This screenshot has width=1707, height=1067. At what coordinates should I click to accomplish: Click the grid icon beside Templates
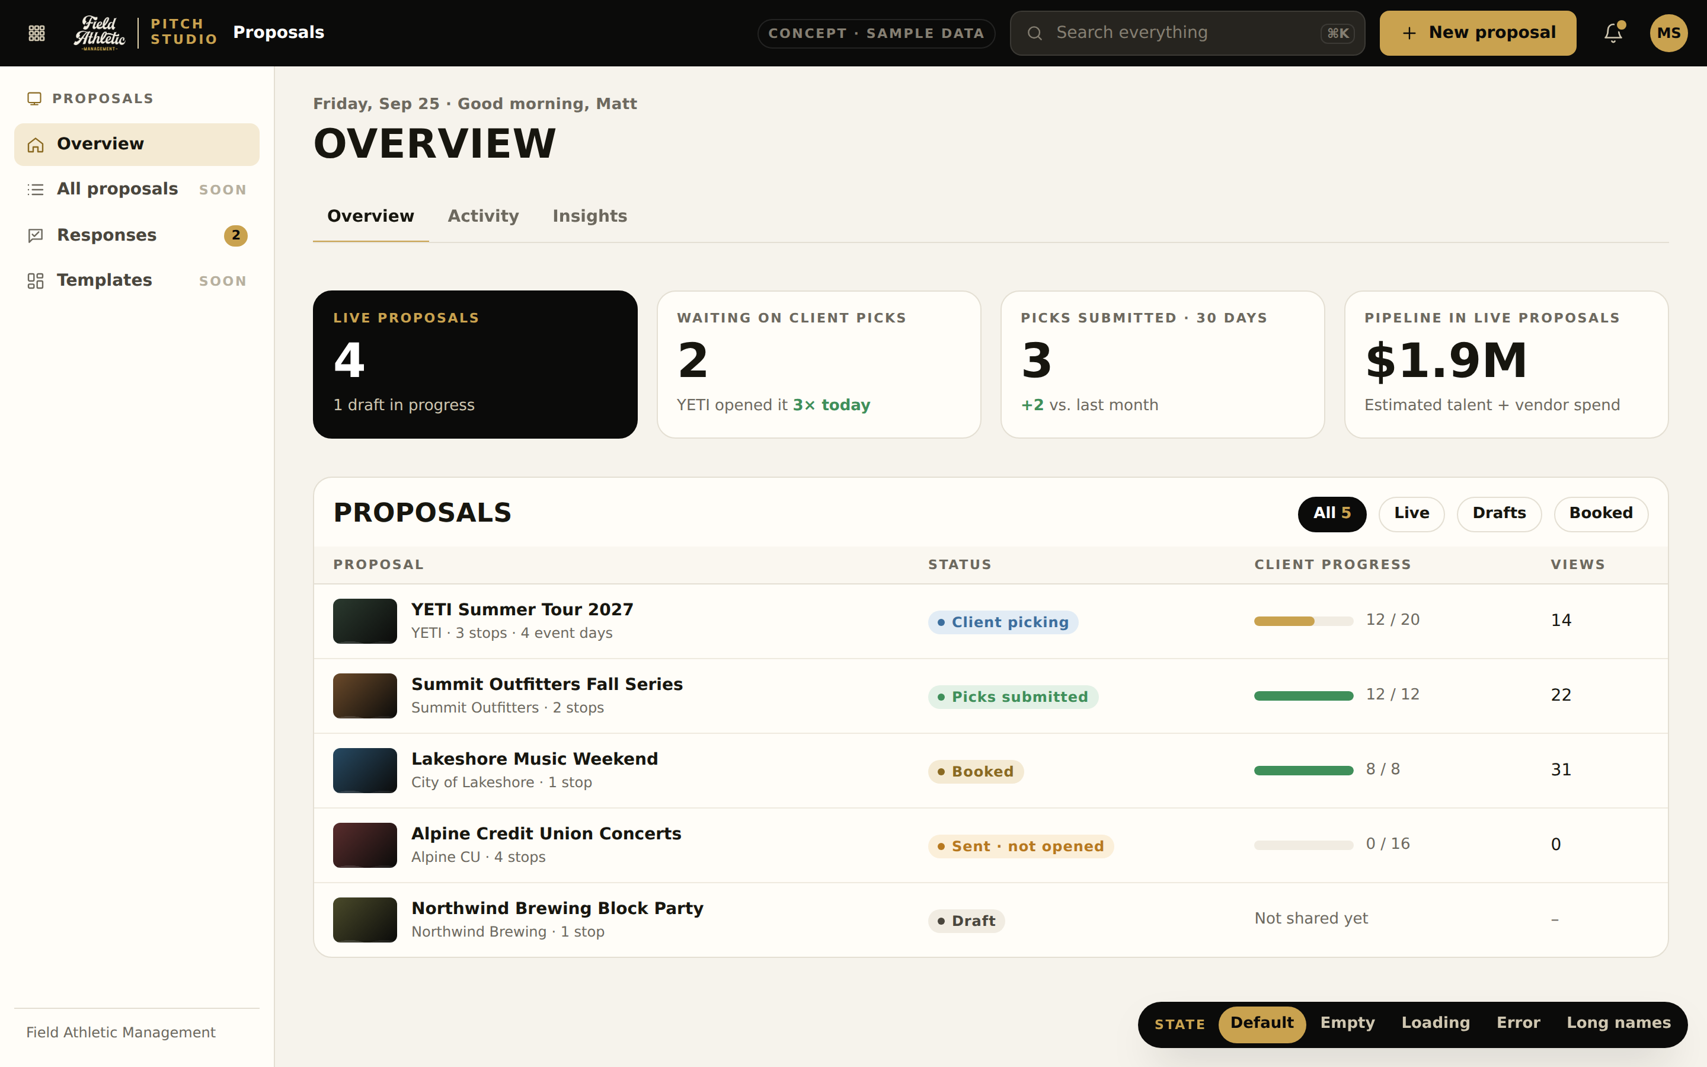(x=36, y=281)
